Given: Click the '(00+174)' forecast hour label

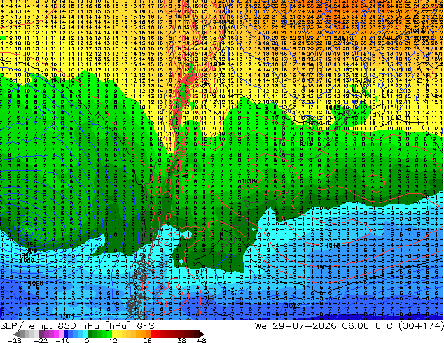Looking at the screenshot, I should pyautogui.click(x=421, y=326).
